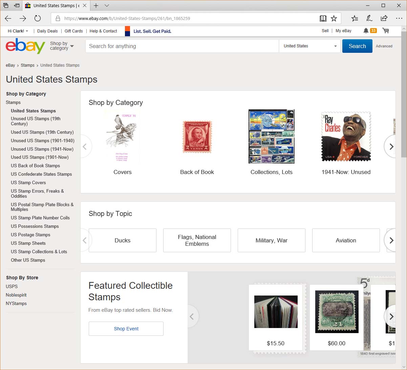The image size is (407, 370).
Task: Share this page with the share icon
Action: (384, 18)
